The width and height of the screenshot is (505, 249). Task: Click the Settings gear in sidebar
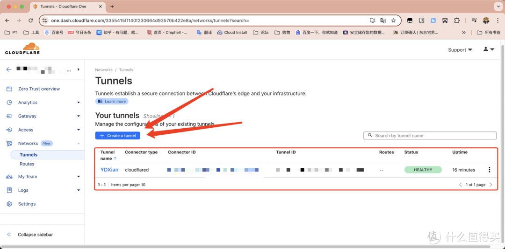pyautogui.click(x=9, y=204)
